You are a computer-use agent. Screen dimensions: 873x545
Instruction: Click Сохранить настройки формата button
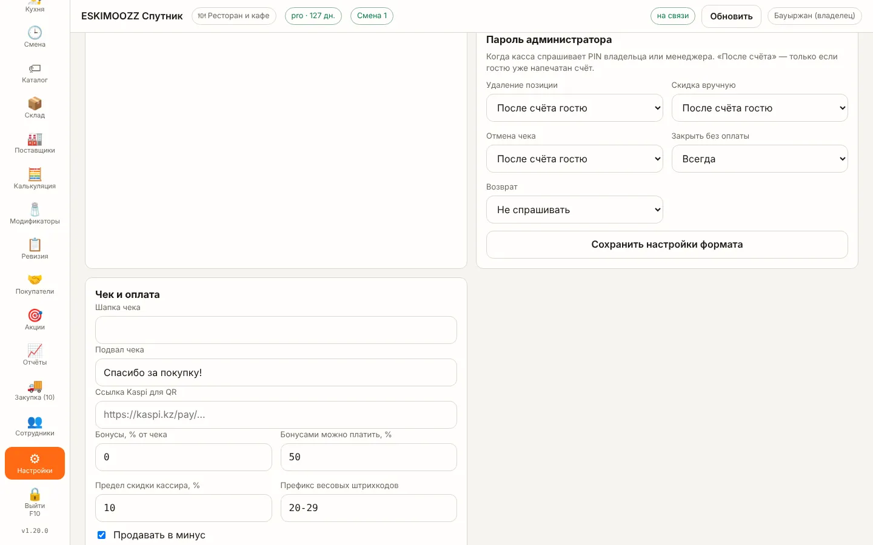[x=667, y=245]
